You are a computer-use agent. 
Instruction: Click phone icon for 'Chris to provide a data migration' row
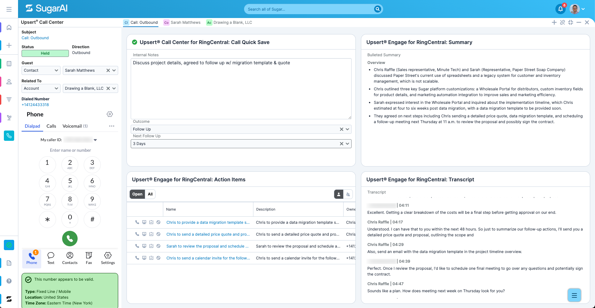coord(137,222)
